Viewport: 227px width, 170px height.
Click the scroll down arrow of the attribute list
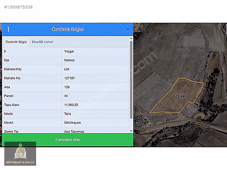click(x=131, y=131)
